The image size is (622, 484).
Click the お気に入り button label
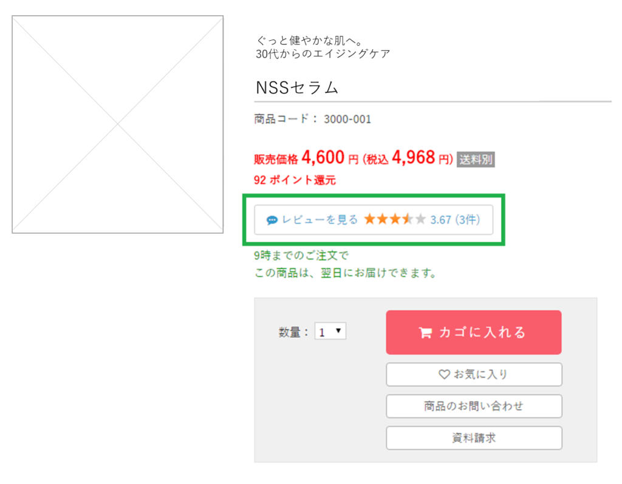480,375
